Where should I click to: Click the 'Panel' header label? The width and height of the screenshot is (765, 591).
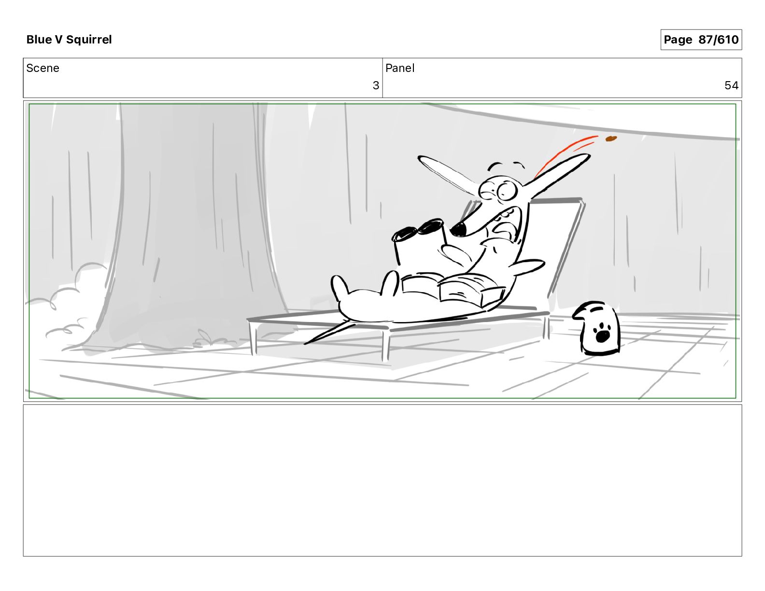click(400, 68)
